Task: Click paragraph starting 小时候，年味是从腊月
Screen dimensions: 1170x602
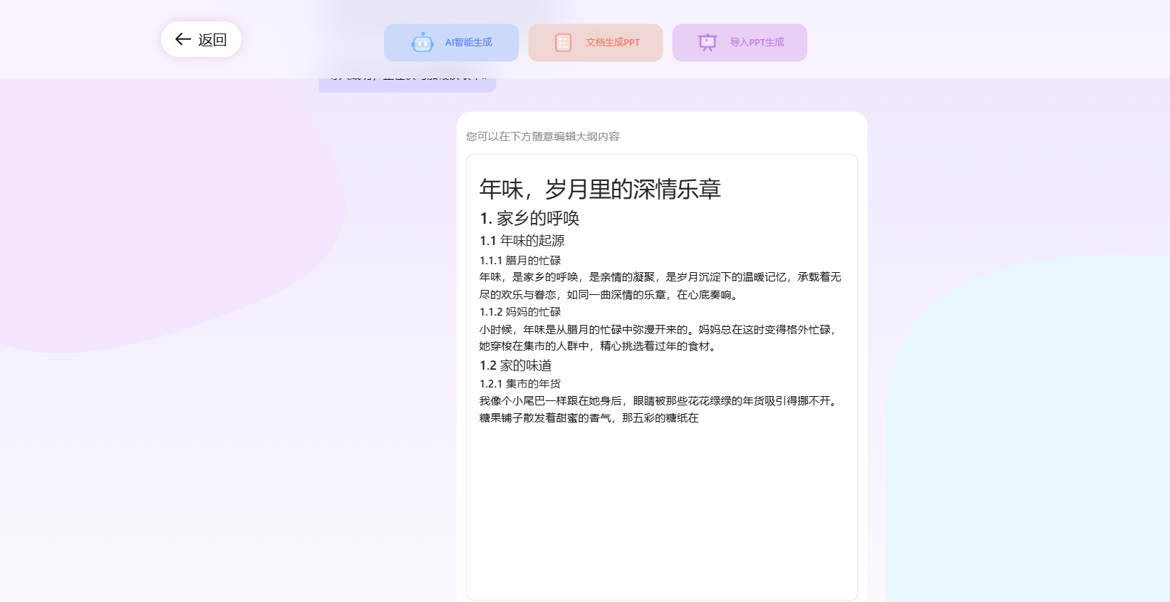Action: (x=657, y=338)
